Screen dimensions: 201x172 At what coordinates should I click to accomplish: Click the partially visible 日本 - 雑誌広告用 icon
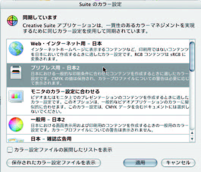tap(16, 140)
